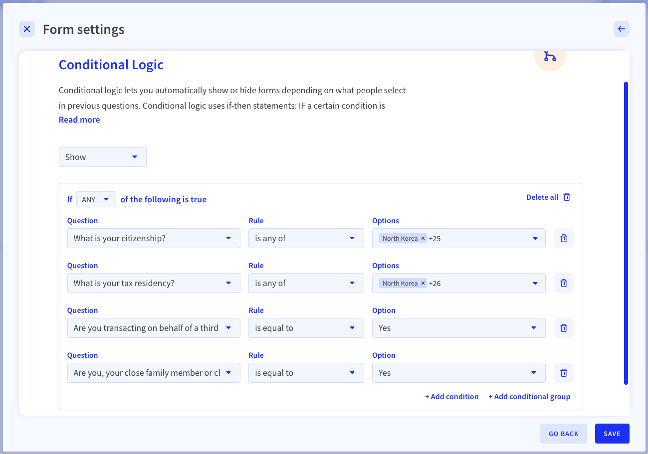Delete the close family member condition row

(564, 373)
